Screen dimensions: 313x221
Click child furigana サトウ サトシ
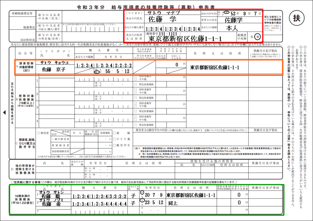click(51, 192)
